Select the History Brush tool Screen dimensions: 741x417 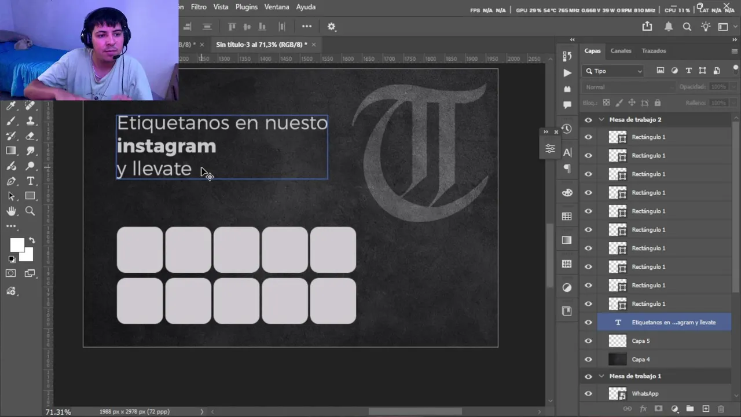tap(11, 136)
